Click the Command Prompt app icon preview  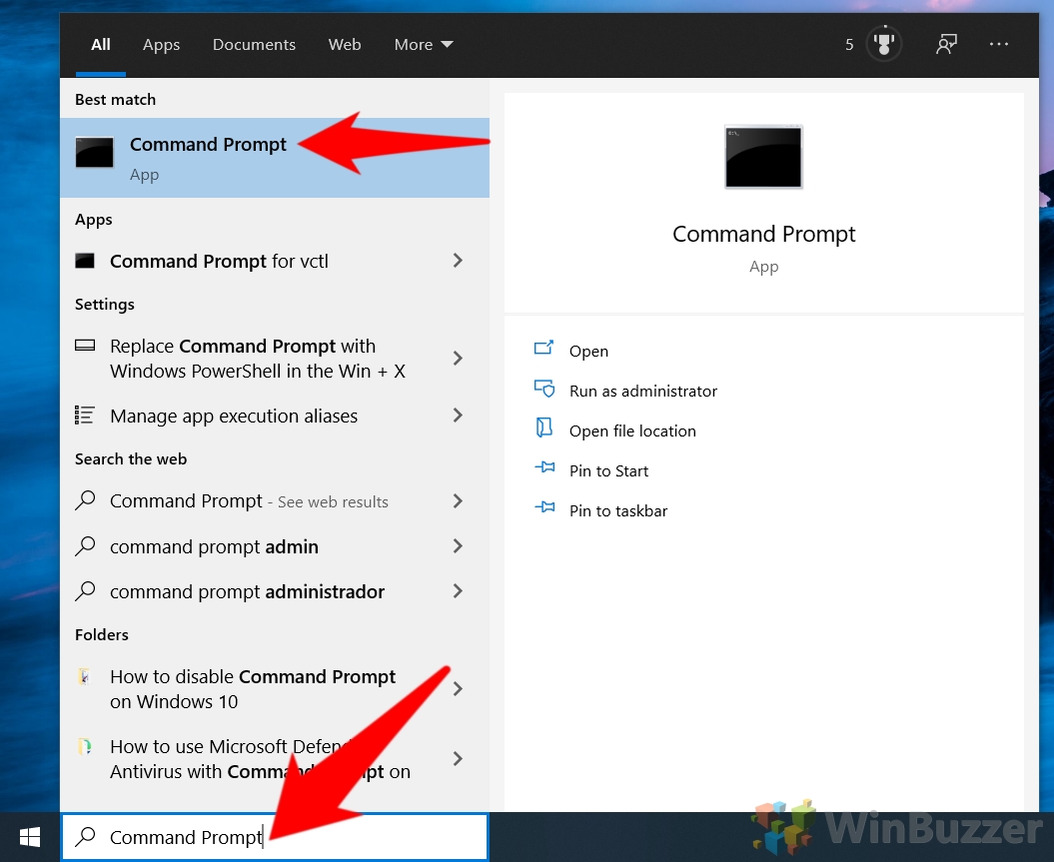[763, 156]
